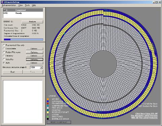Click the red Fragmented files legend swatch
Screen dimensions: 162x126
48,104
